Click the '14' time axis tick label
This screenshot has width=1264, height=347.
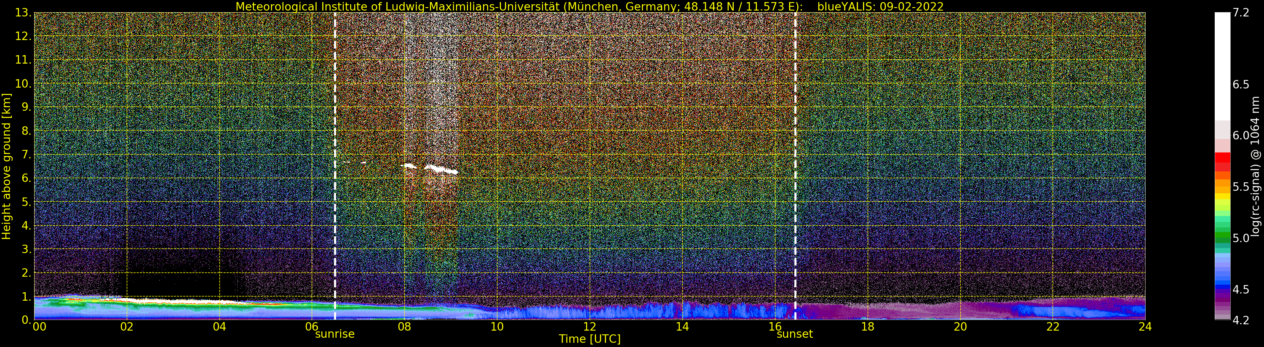pos(682,327)
